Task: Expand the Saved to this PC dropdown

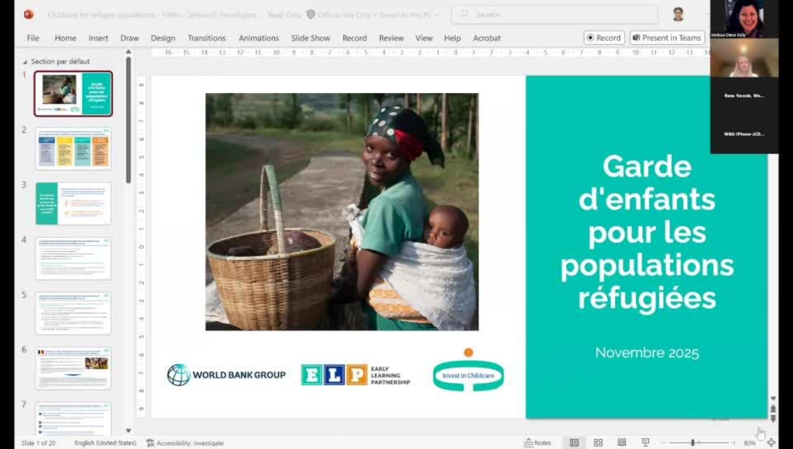Action: (409, 14)
